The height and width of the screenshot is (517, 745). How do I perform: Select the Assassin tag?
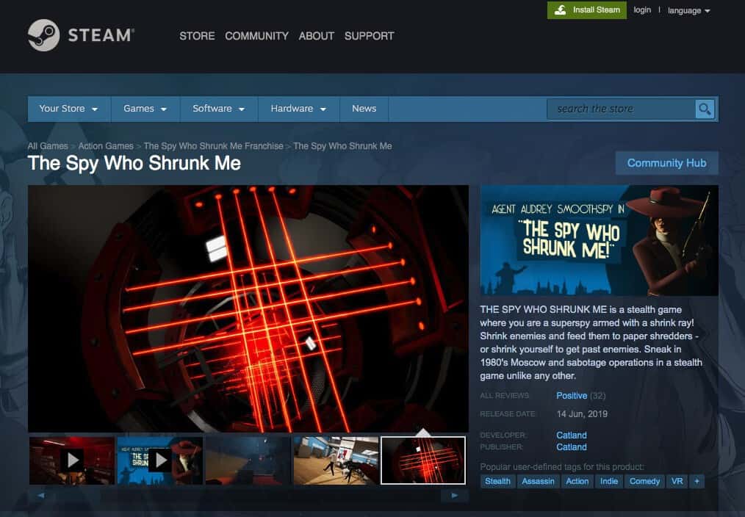coord(538,481)
